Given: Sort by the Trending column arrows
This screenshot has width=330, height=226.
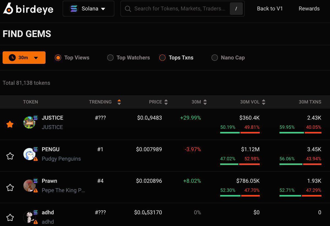Looking at the screenshot, I should 119,102.
